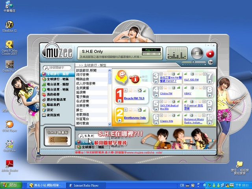
Task: Open Adobe Reader 8 desktop icon
Action: (9, 167)
